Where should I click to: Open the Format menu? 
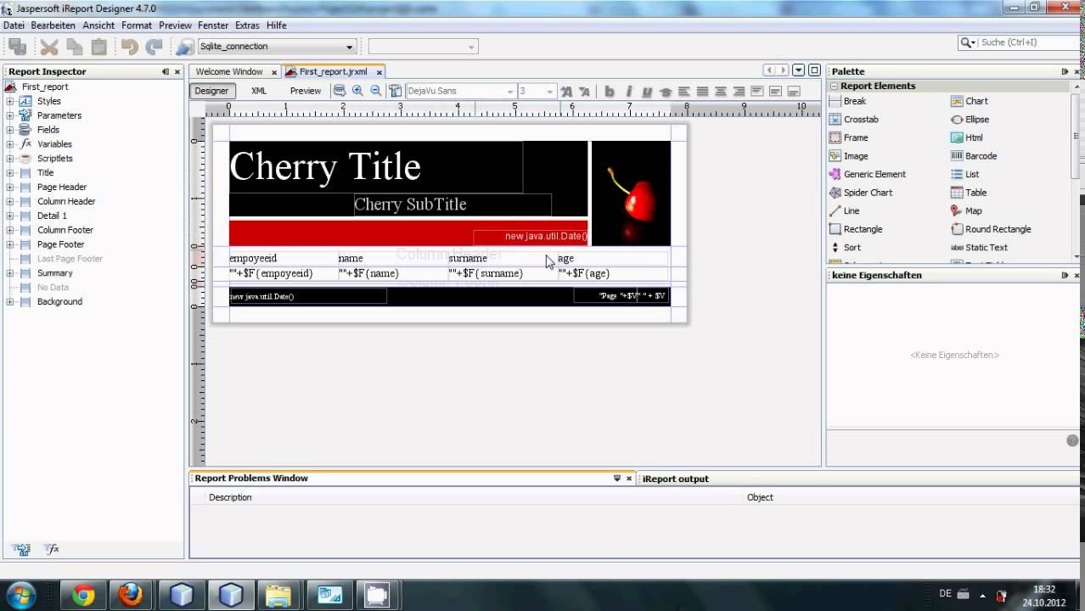coord(137,25)
